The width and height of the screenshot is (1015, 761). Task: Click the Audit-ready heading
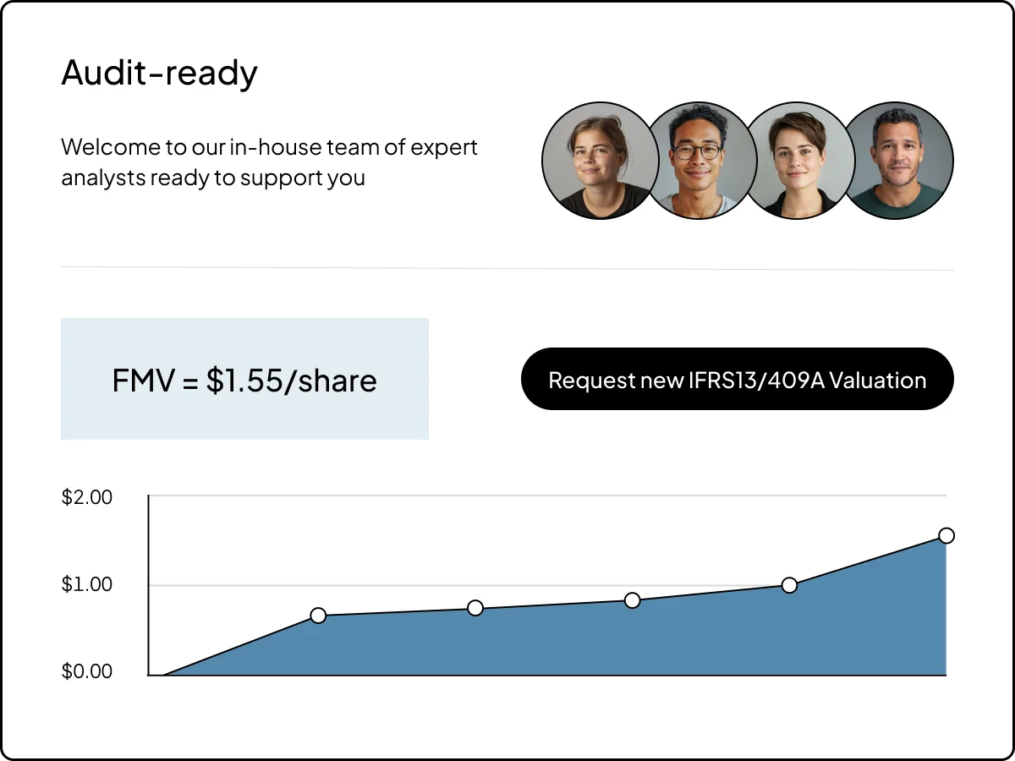pos(159,74)
